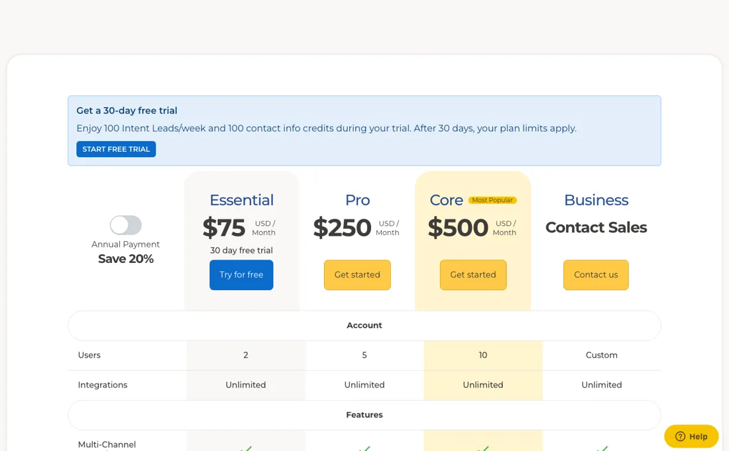
Task: Click the Custom users value for Business
Action: [x=602, y=356]
